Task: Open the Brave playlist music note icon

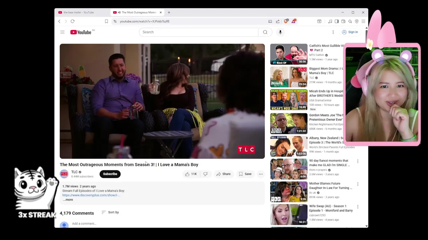Action: pos(330,21)
